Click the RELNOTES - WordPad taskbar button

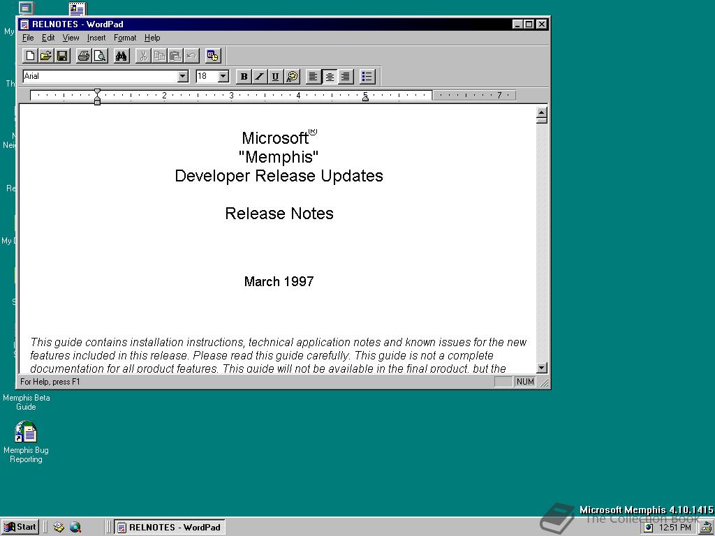[169, 528]
